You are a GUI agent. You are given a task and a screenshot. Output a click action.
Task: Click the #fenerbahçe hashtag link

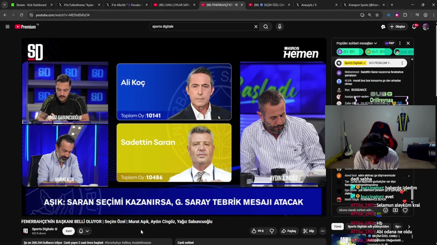pos(113,243)
